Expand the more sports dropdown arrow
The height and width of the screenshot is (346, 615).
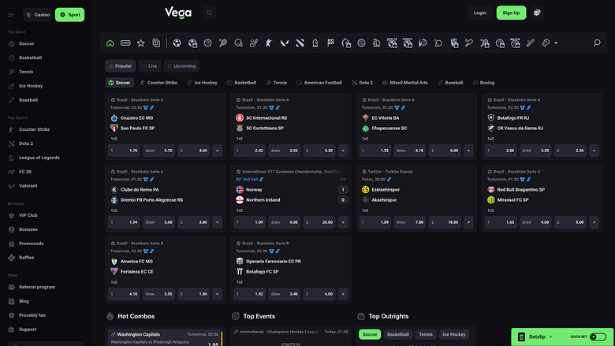pyautogui.click(x=556, y=43)
